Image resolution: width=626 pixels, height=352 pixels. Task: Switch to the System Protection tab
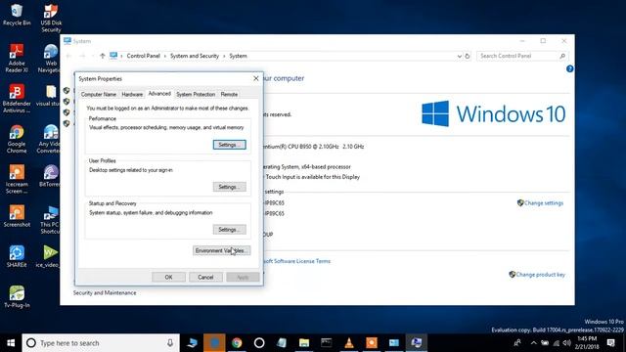tap(196, 94)
